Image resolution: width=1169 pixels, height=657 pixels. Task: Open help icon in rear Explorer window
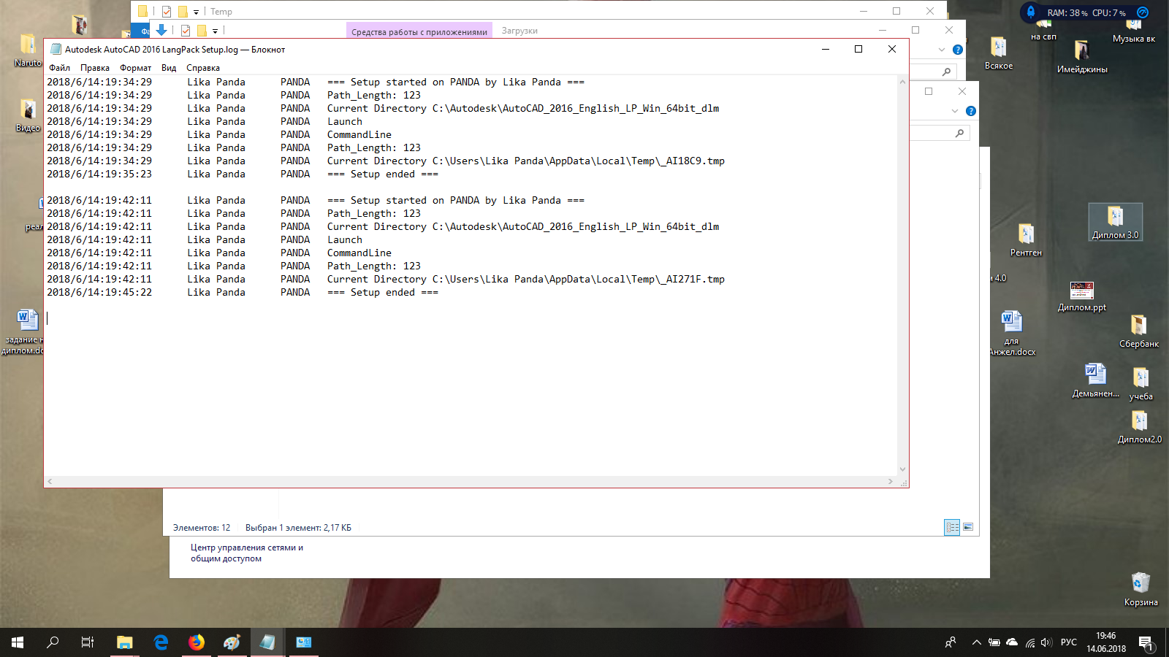[x=971, y=111]
